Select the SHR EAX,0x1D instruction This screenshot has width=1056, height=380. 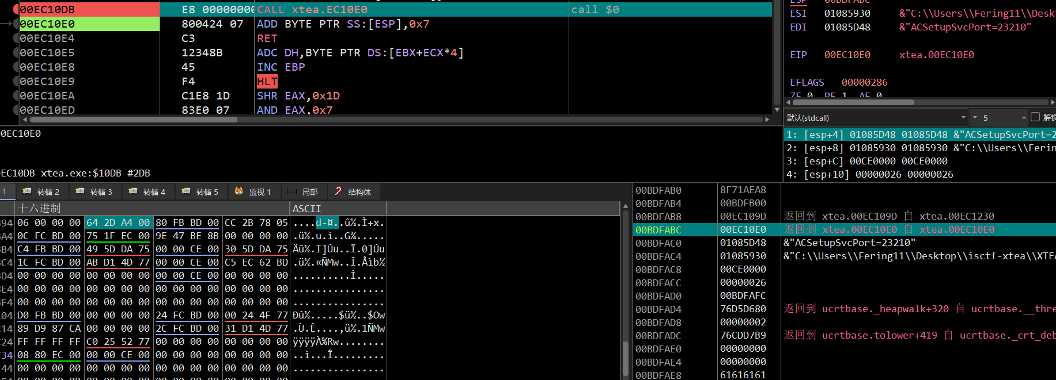[x=298, y=96]
